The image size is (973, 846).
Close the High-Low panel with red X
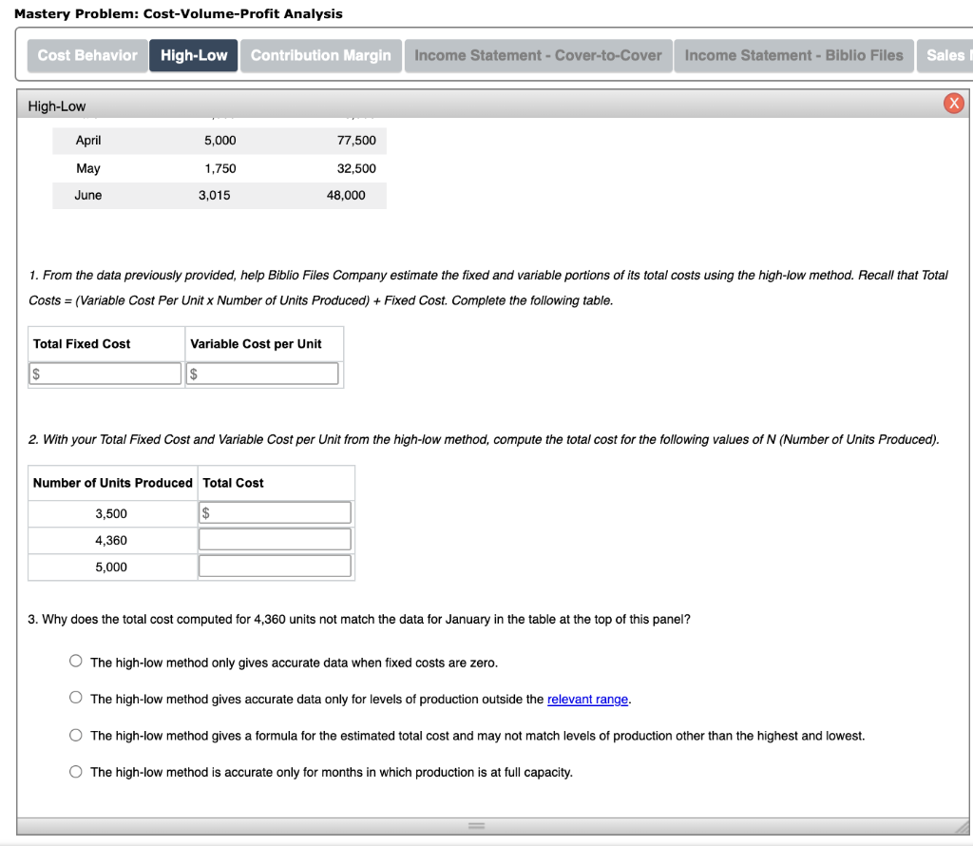(953, 103)
